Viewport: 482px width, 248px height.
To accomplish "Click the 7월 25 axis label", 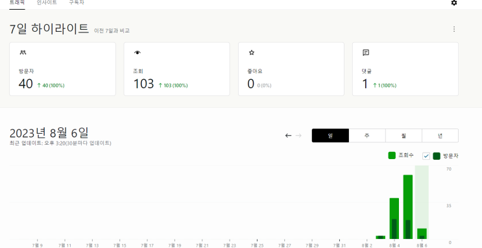I will point(257,245).
